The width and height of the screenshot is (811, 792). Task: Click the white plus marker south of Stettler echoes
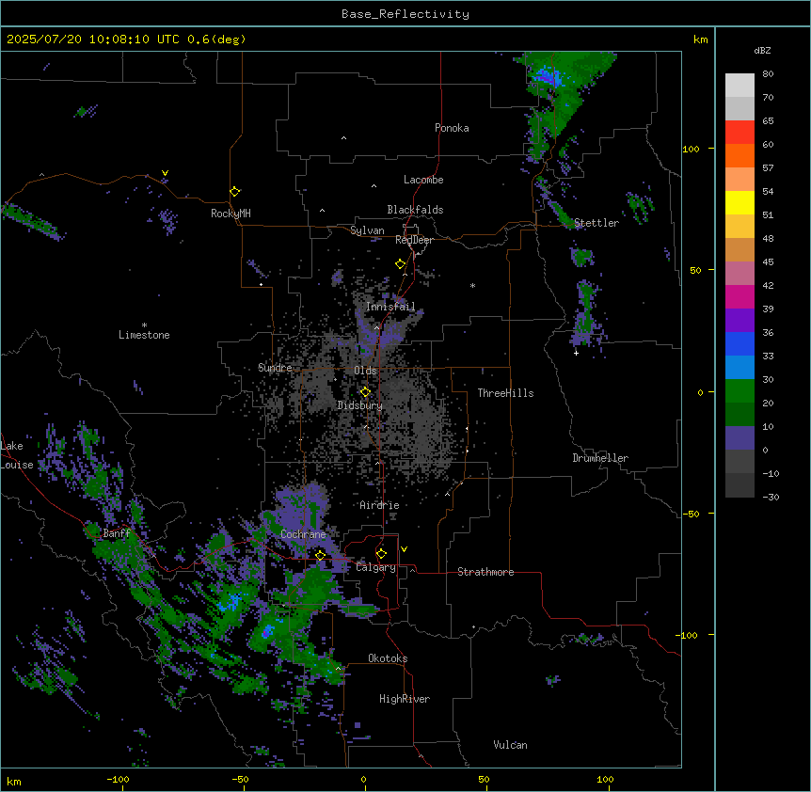click(x=576, y=353)
